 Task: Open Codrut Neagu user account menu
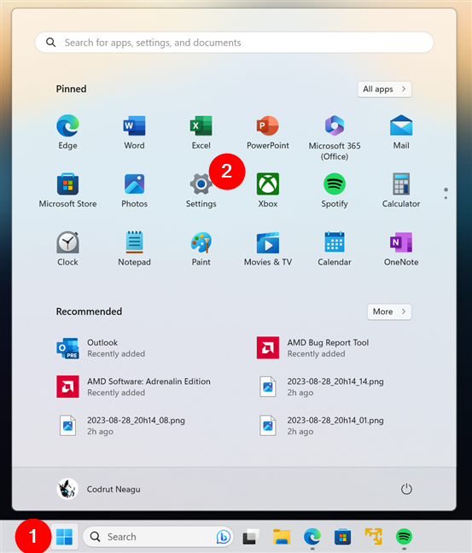(x=99, y=489)
